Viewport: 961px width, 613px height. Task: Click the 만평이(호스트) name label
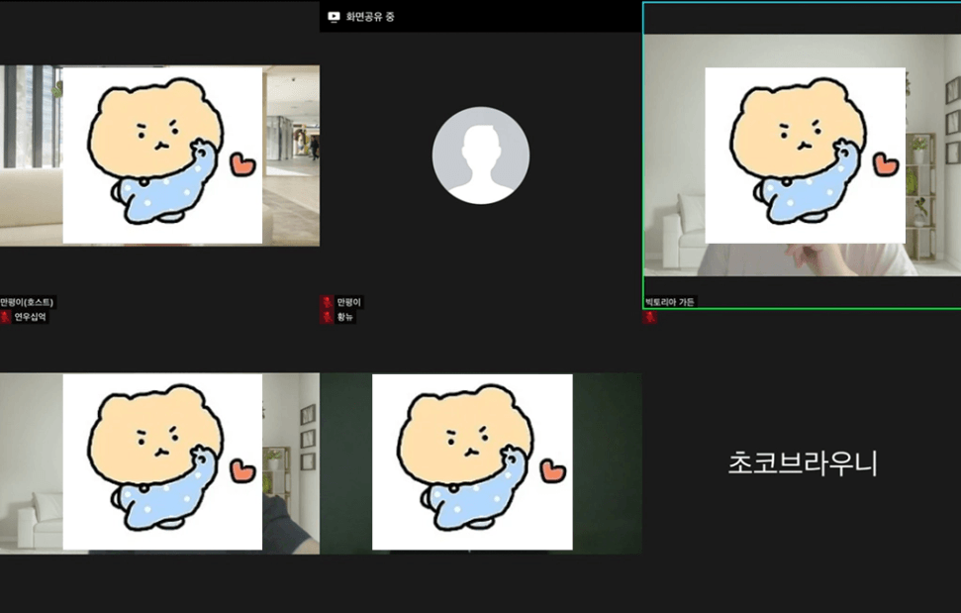coord(27,302)
